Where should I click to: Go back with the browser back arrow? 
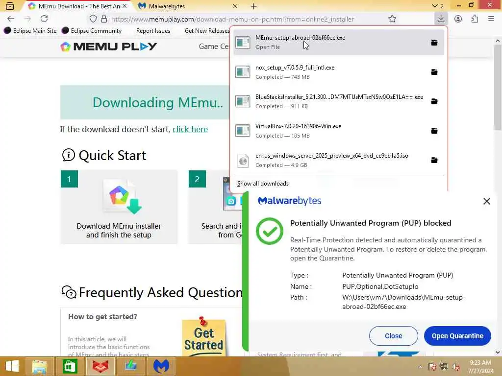[11, 19]
